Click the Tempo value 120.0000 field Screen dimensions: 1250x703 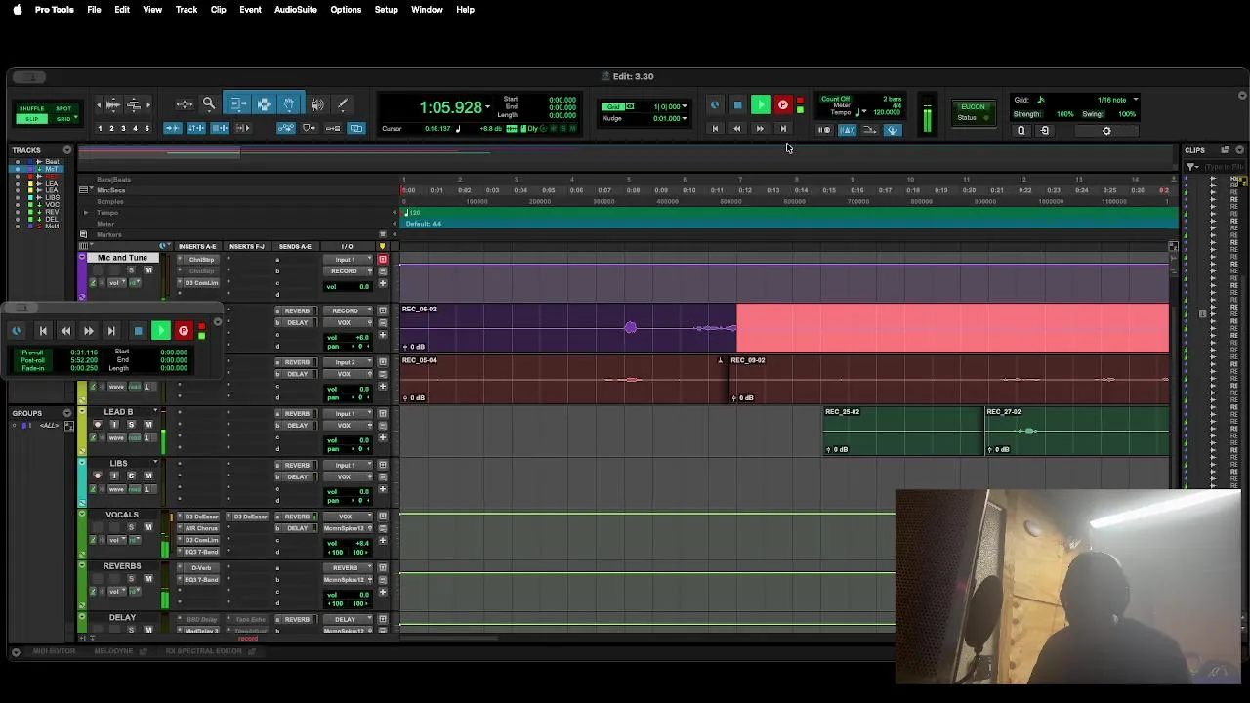[x=887, y=112]
